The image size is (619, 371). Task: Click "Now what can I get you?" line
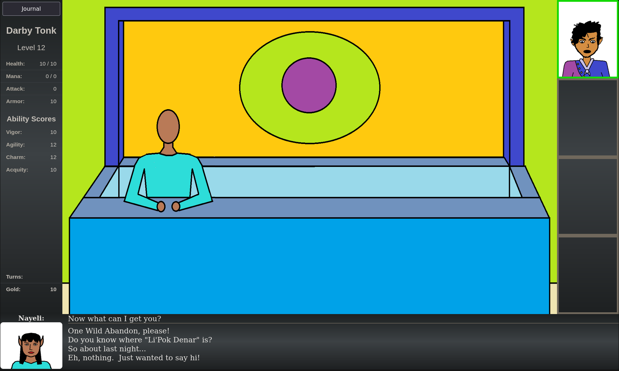coord(115,319)
